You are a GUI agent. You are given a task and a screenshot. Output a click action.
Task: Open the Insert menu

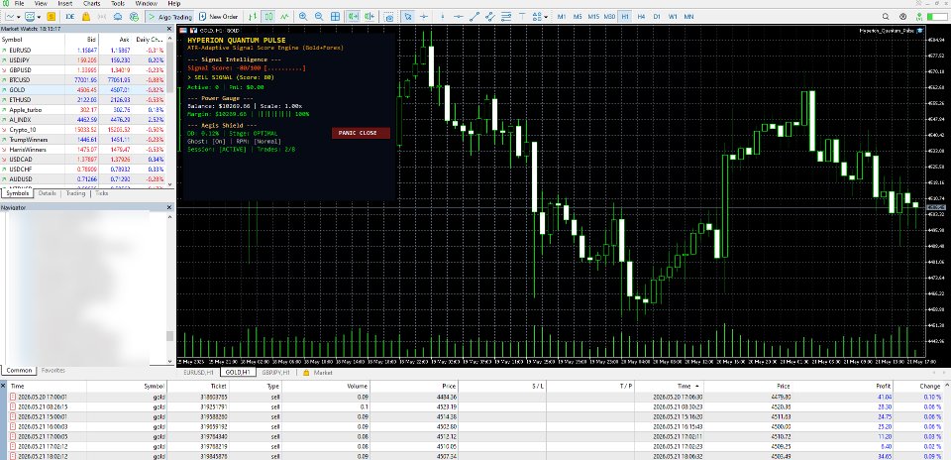coord(65,4)
